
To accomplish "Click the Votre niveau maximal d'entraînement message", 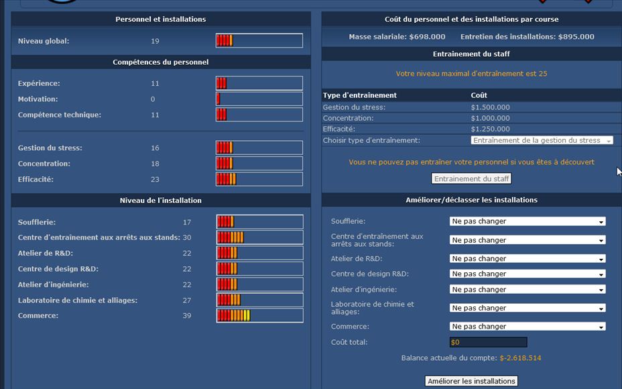I will 471,73.
